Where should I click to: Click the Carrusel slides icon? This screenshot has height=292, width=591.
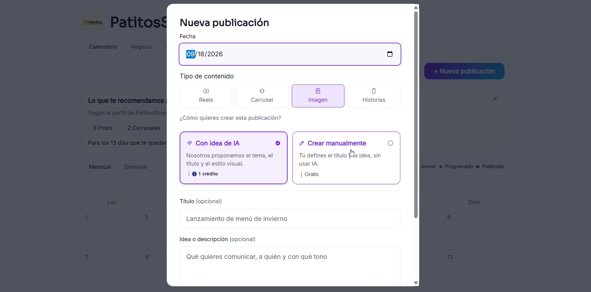(x=262, y=91)
